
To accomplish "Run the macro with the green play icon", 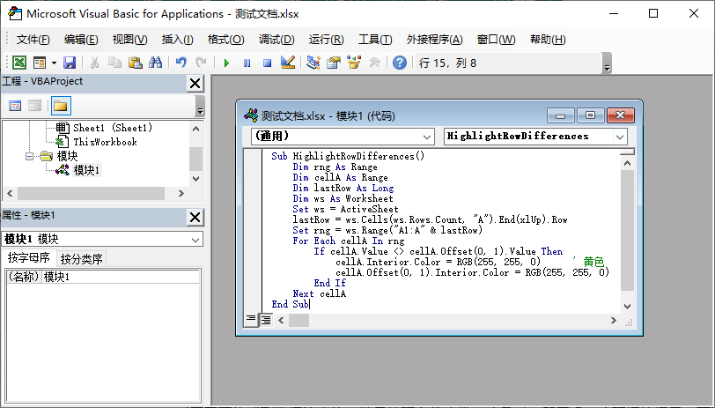I will tap(226, 63).
